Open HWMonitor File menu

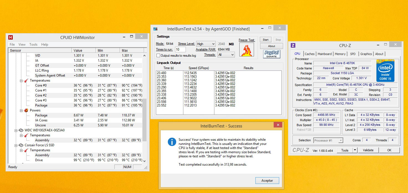pyautogui.click(x=12, y=44)
